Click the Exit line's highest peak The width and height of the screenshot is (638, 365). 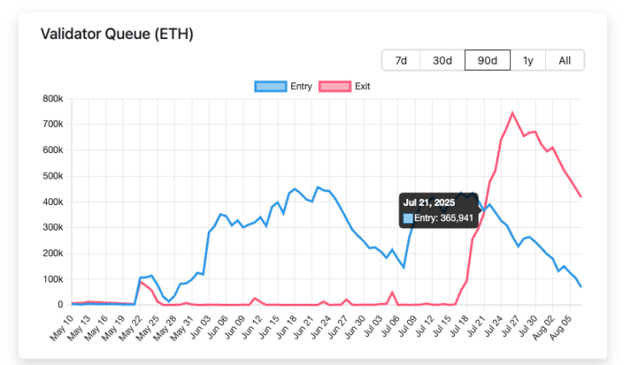(512, 113)
